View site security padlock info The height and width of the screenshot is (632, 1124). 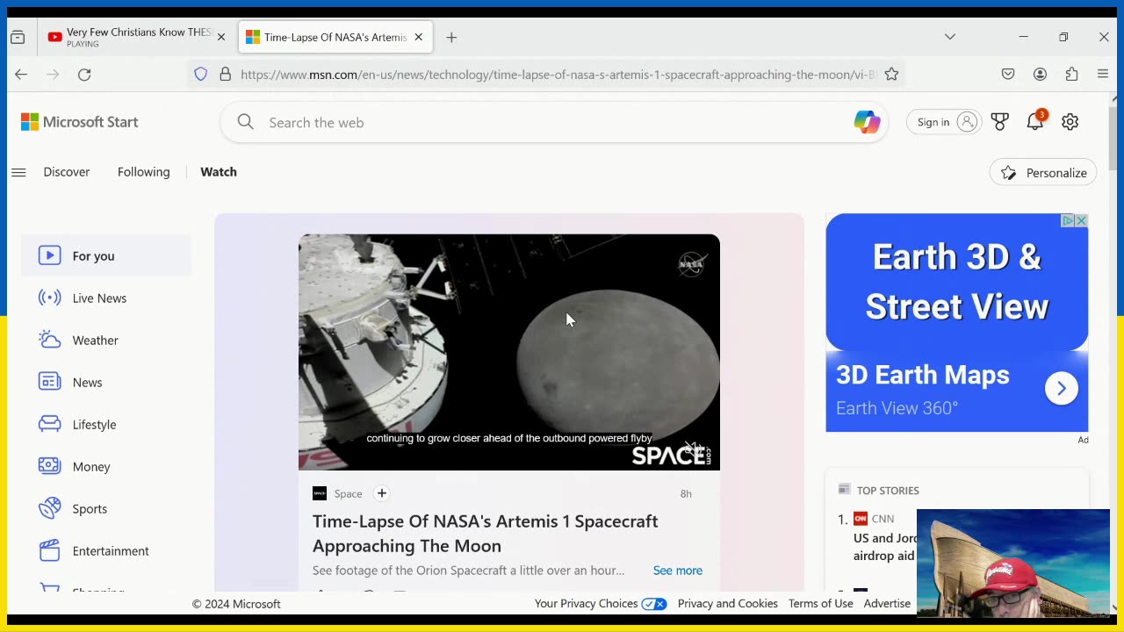coord(225,75)
